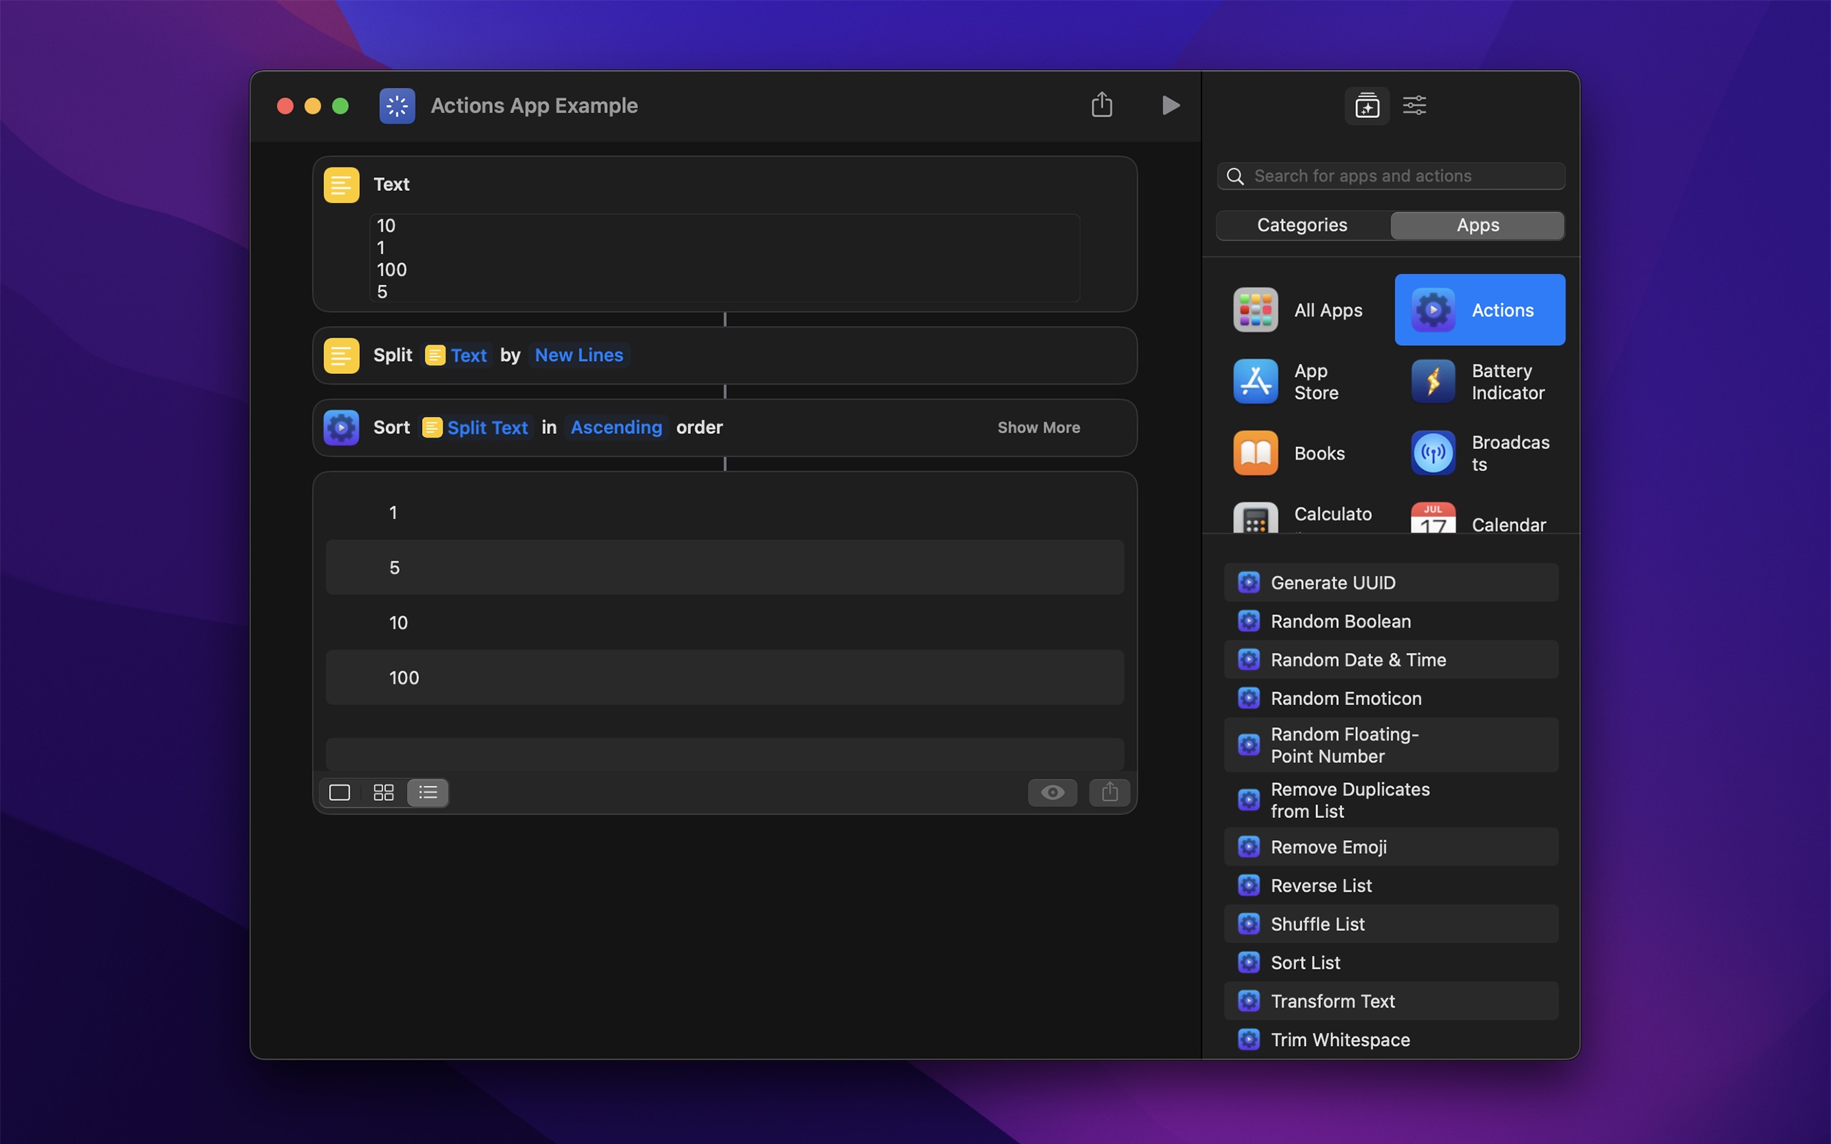Run the shortcut with the play icon

[x=1169, y=105]
